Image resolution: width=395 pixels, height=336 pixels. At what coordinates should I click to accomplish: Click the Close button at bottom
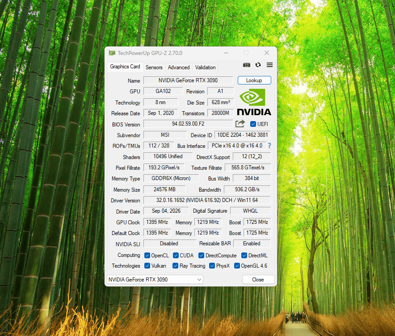(x=258, y=280)
